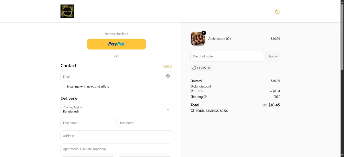Image resolution: width=344 pixels, height=157 pixels.
Task: Click the − $0.54 discount amount
Action: 275,91
